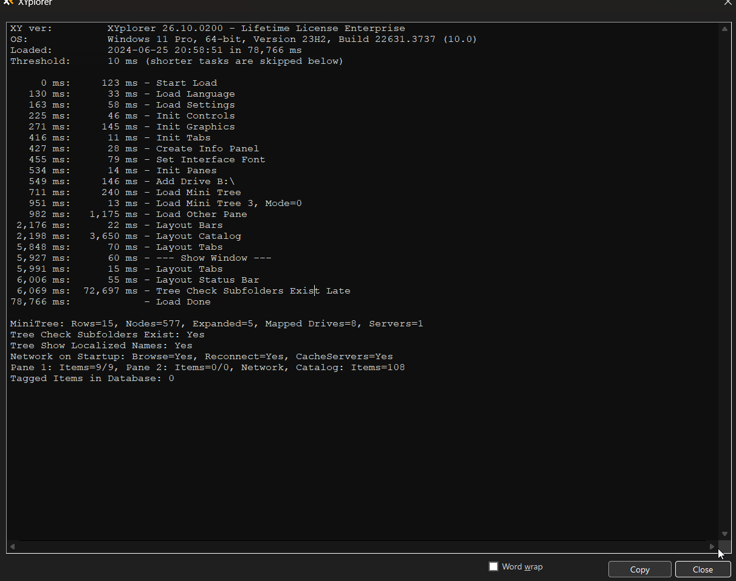The image size is (736, 581).
Task: Click the 'MiniTree: Rows=15' summary line
Action: click(x=217, y=323)
